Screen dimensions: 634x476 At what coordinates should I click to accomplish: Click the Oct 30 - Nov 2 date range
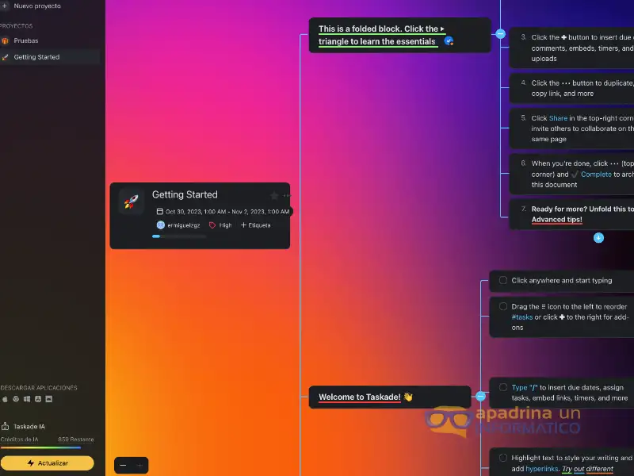[227, 212]
